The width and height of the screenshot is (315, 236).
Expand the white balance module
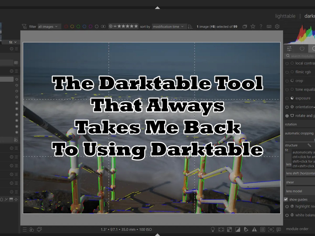click(305, 215)
